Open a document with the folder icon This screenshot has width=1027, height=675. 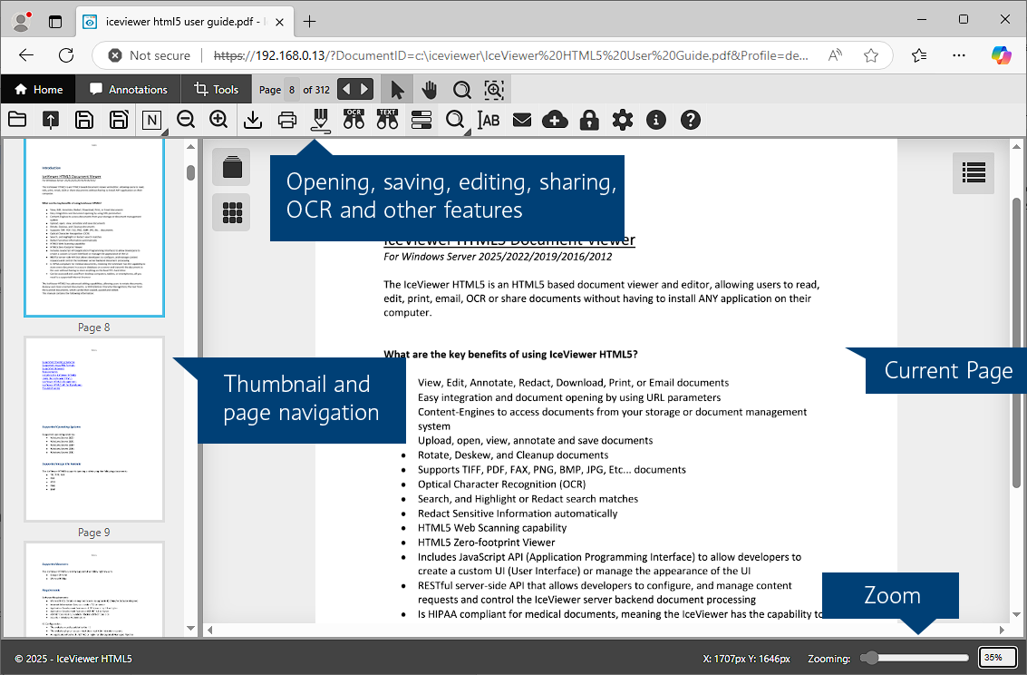click(17, 120)
